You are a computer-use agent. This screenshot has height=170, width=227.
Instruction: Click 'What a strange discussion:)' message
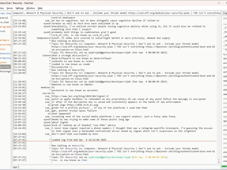[70, 55]
